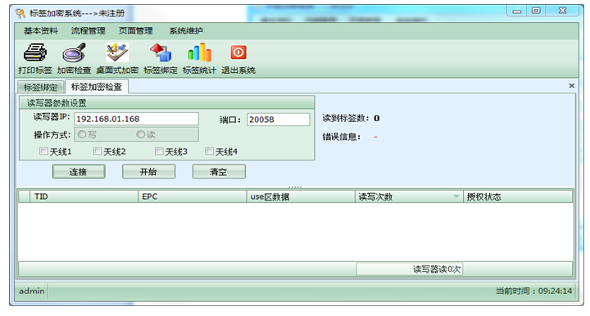590x316 pixels.
Task: Click the admin status bar entry
Action: click(32, 291)
